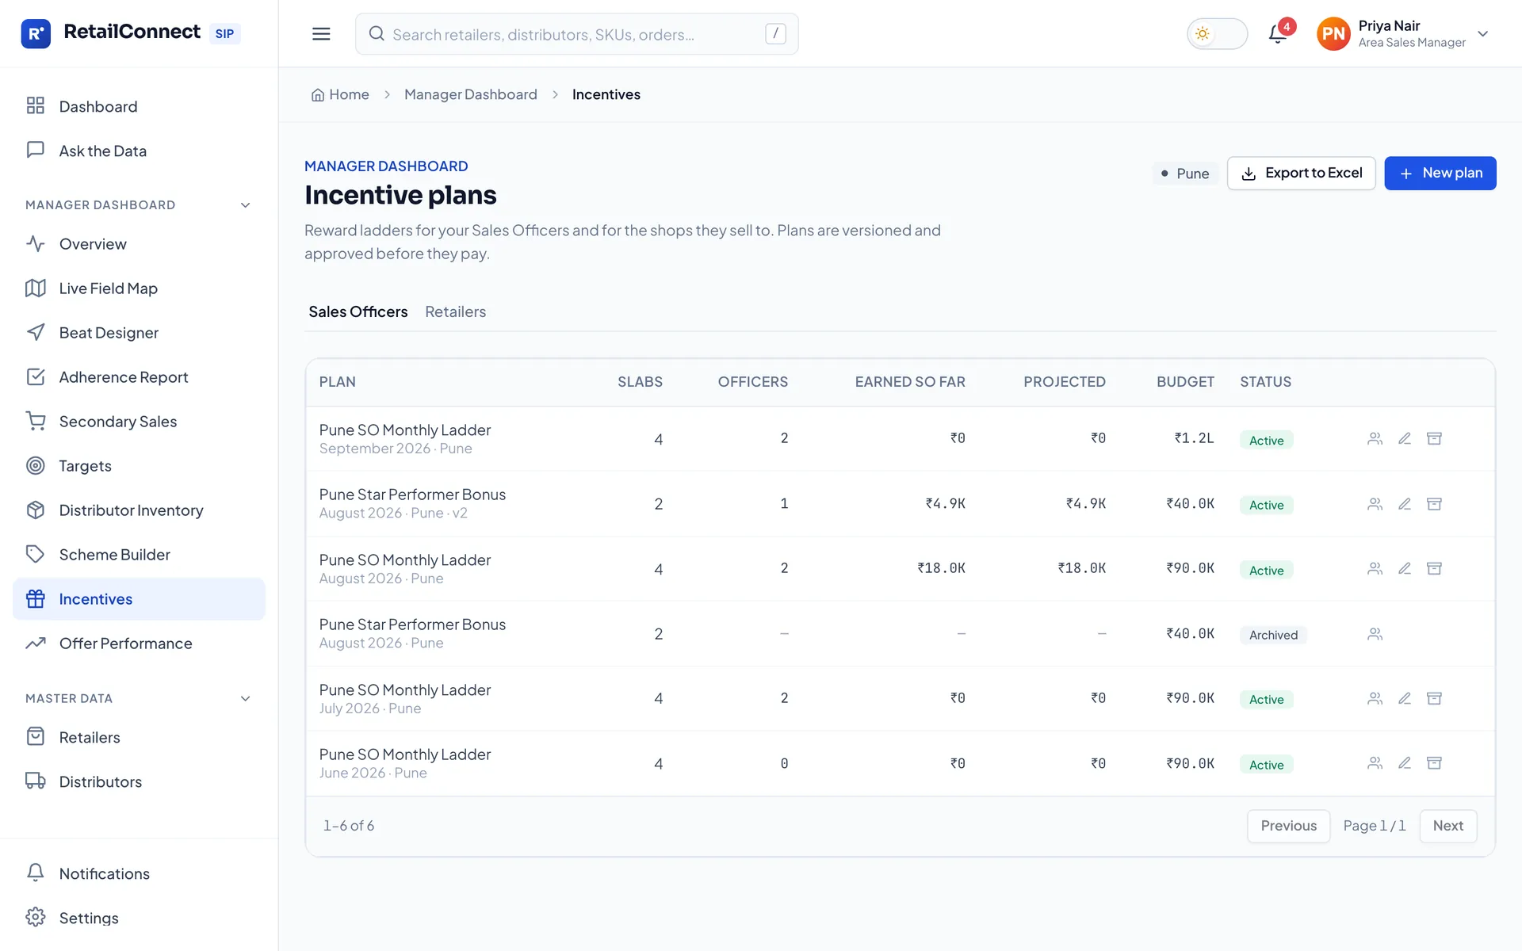Screen dimensions: 1522x951
Task: View officers for September 2026 Pune SO Monthly Ladder
Action: pos(1375,438)
